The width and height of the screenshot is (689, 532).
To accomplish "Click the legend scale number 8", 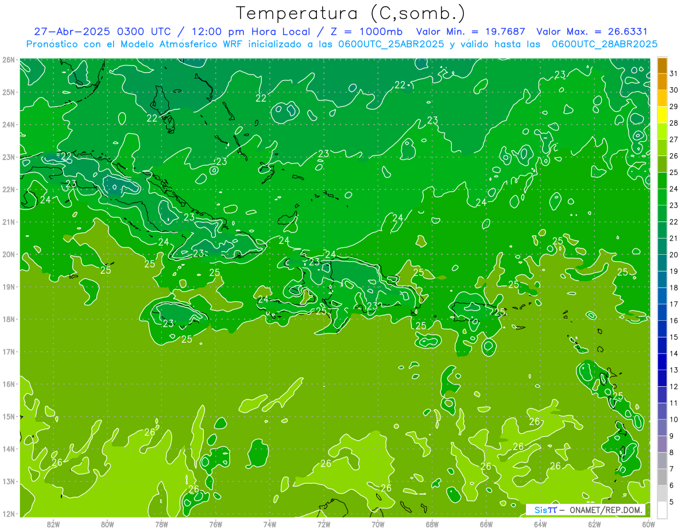I will 672,452.
